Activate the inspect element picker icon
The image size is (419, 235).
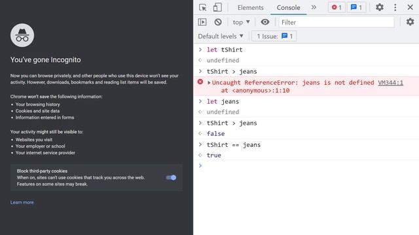pyautogui.click(x=202, y=7)
